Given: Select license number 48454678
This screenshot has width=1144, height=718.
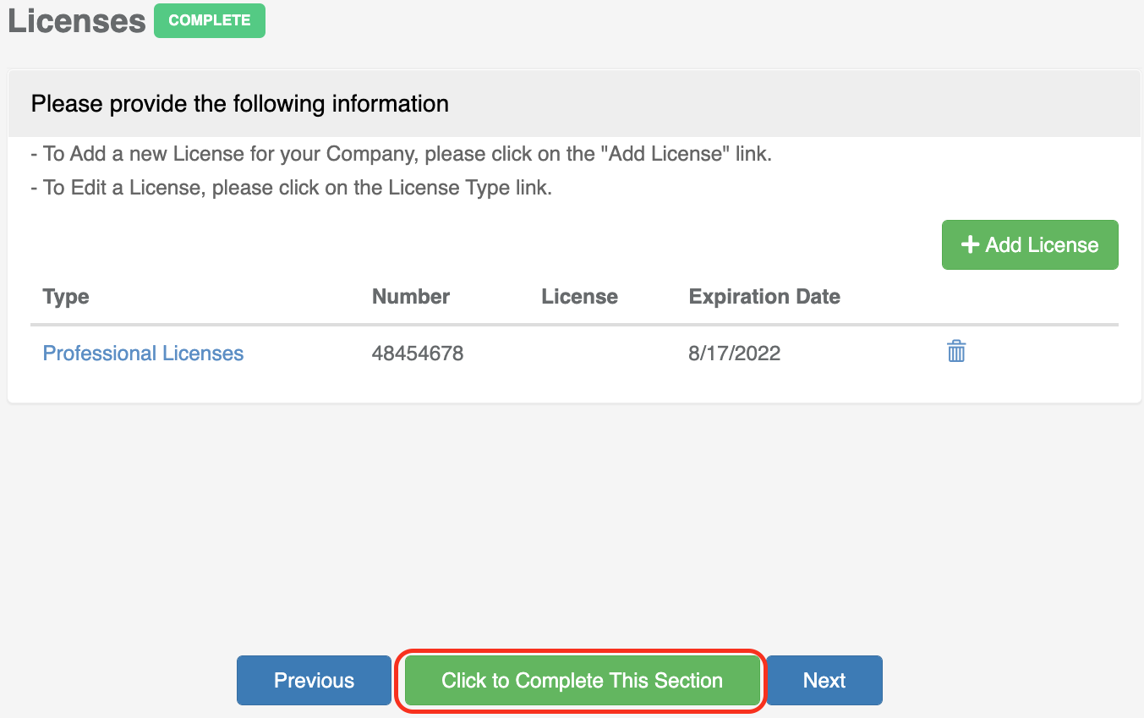Looking at the screenshot, I should tap(418, 354).
